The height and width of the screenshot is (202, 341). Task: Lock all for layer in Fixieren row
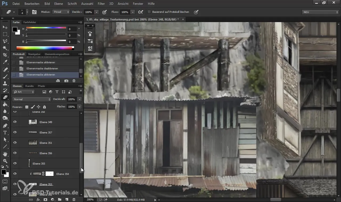click(44, 107)
